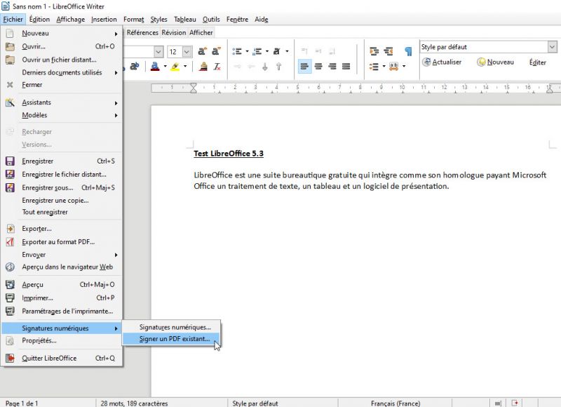Clear direct formatting with the Ix icon
The width and height of the screenshot is (561, 407).
pos(217,67)
